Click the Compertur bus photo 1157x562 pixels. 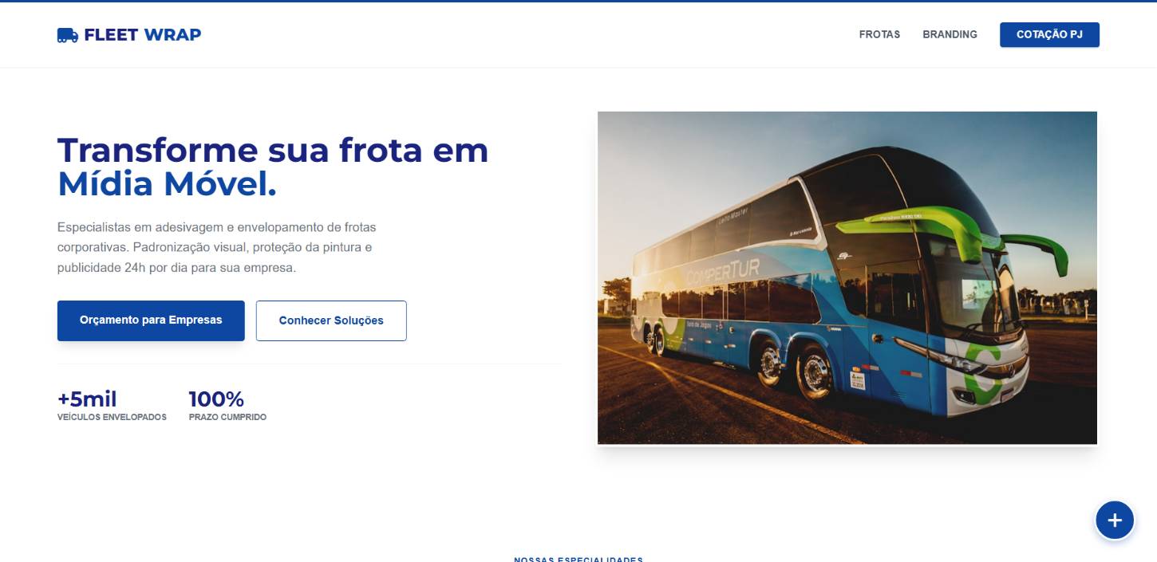point(847,277)
